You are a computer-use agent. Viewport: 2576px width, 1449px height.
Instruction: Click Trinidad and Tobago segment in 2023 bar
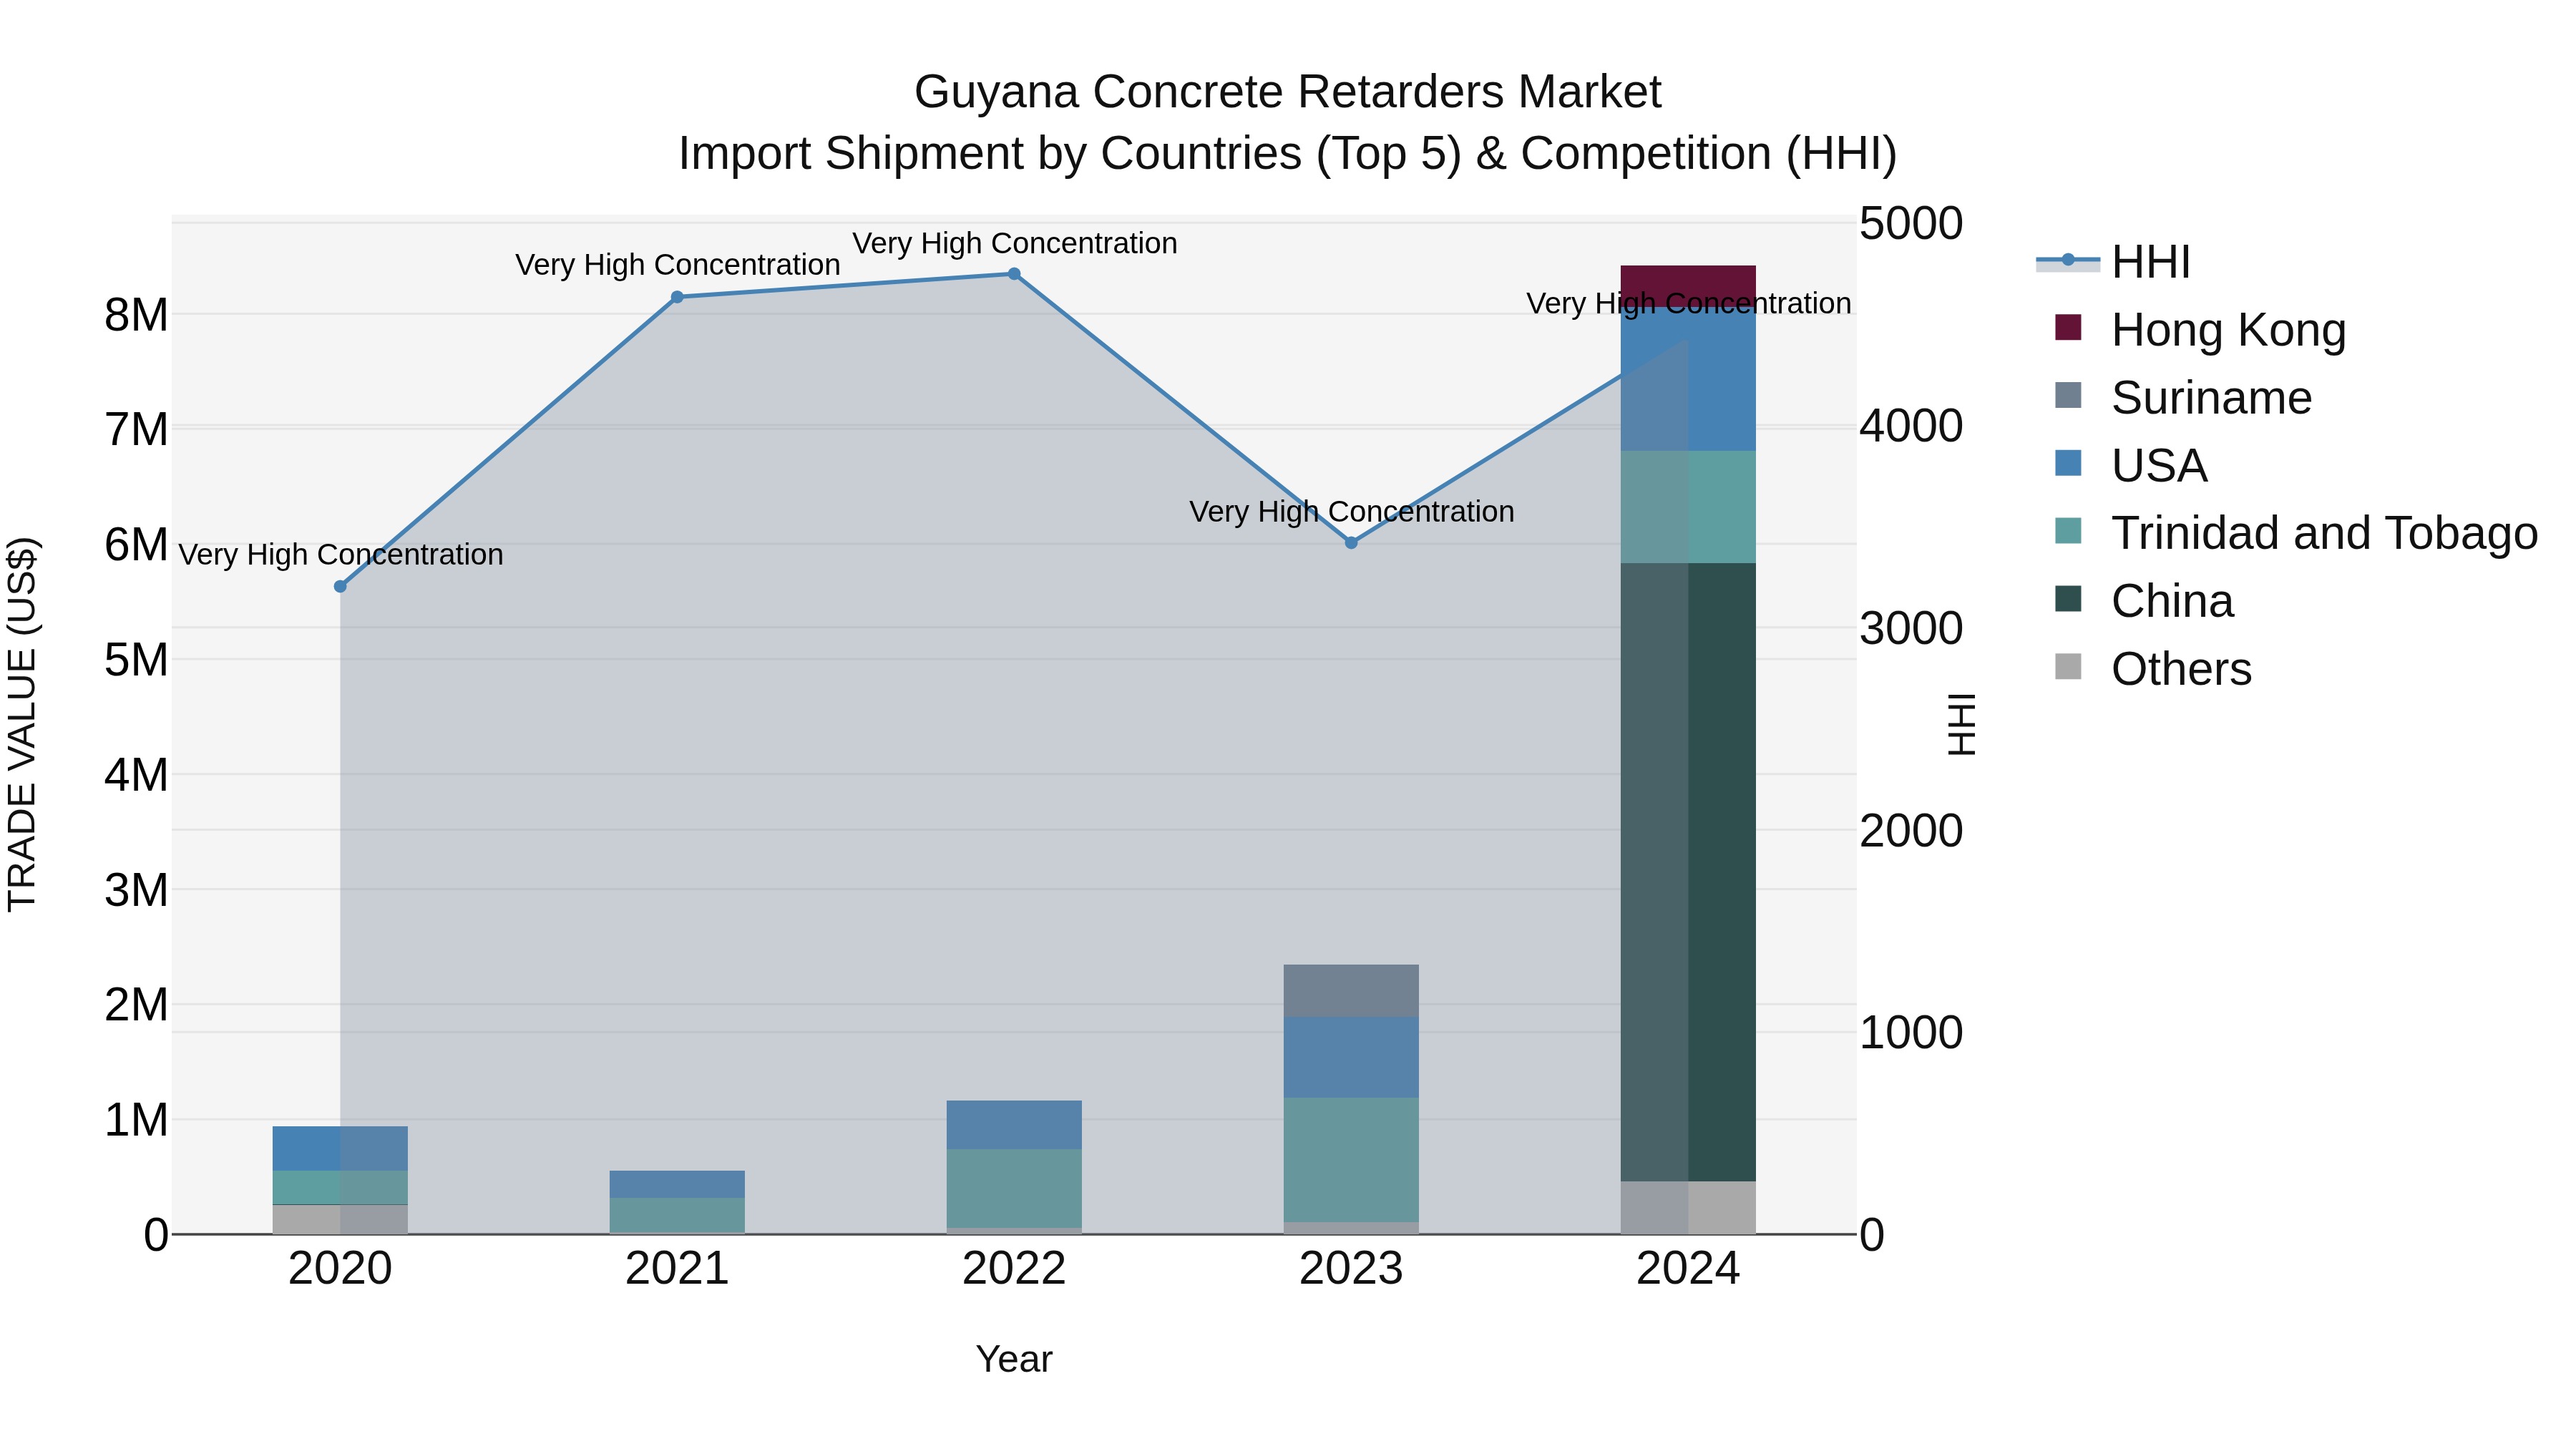click(1351, 1160)
